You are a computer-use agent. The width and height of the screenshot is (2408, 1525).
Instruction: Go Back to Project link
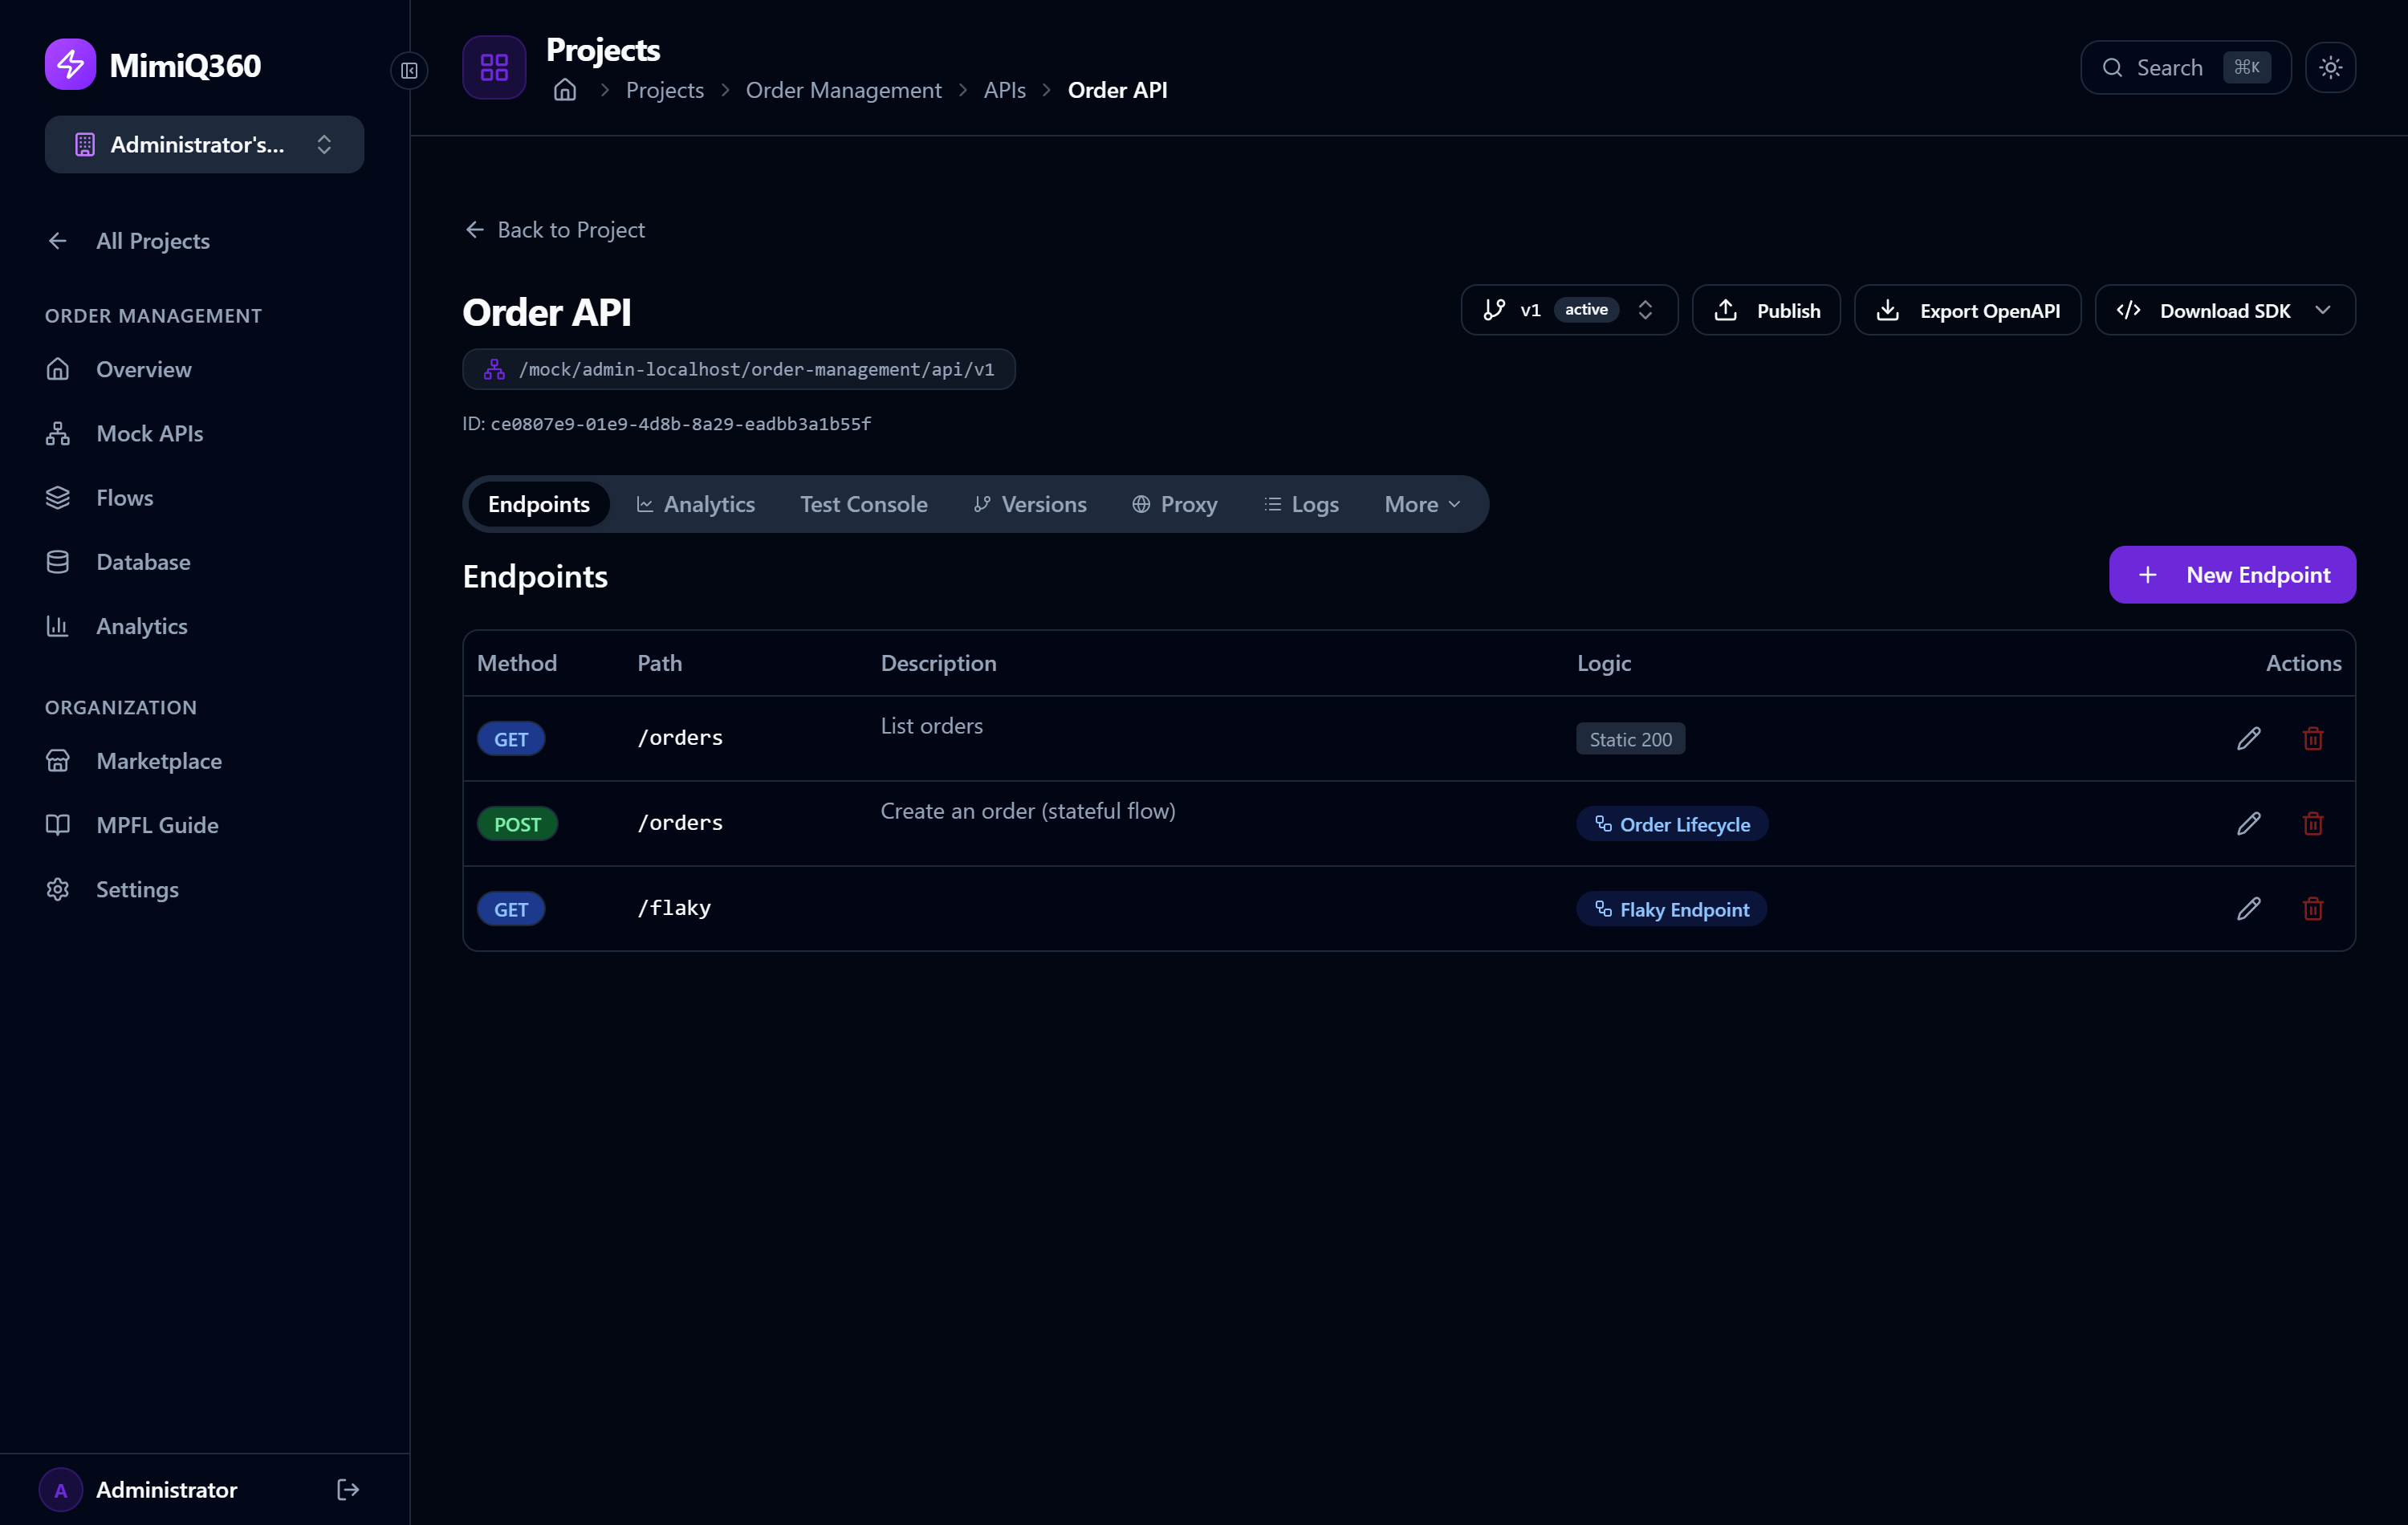(x=555, y=230)
